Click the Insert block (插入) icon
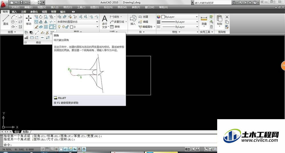This screenshot has height=153, width=285. coord(133,20)
